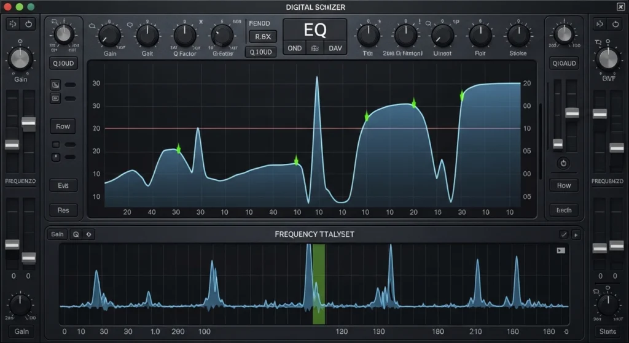629x343 pixels.
Task: Click the lower fader handle above right FREQUENZO label
Action: pyautogui.click(x=617, y=148)
